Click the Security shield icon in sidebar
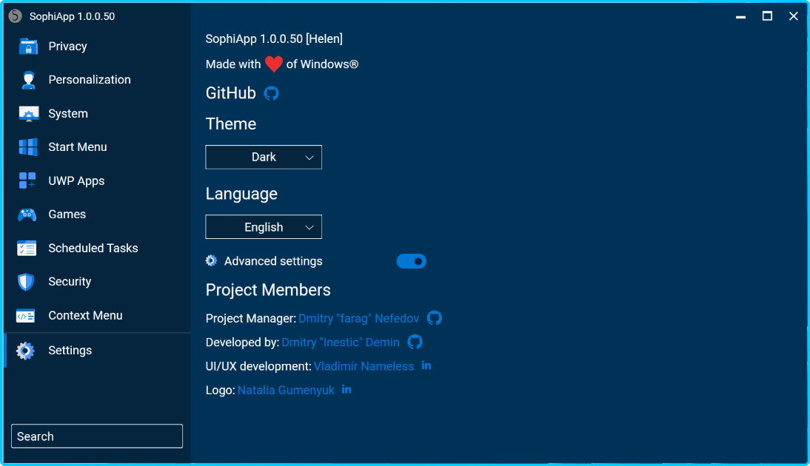The height and width of the screenshot is (466, 810). pyautogui.click(x=27, y=282)
